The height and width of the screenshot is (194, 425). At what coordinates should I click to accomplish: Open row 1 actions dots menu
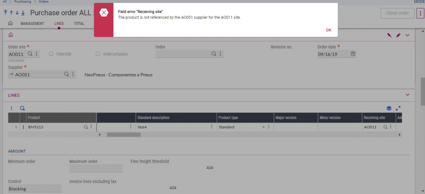click(23, 127)
